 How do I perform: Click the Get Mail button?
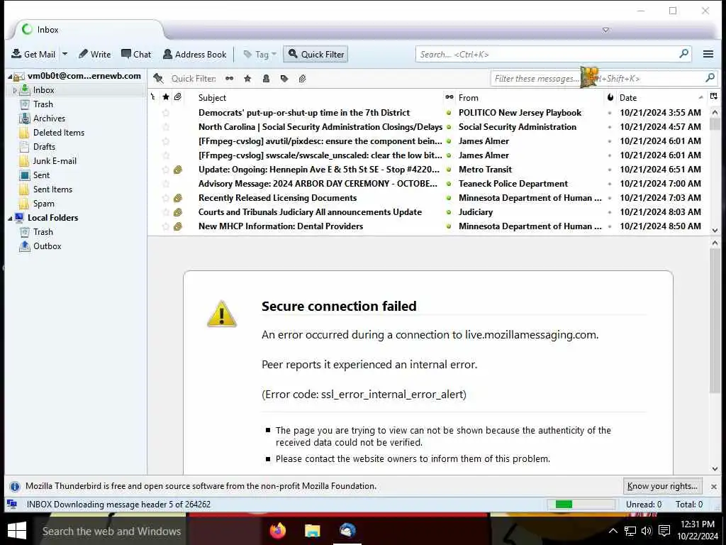pos(33,54)
